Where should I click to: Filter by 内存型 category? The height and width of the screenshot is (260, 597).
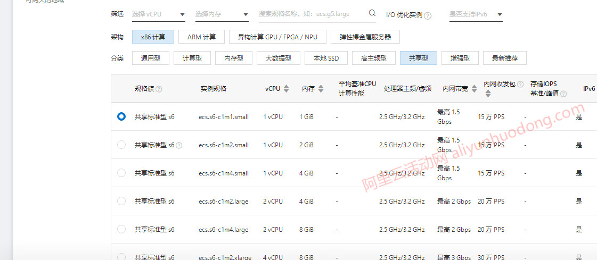pos(234,58)
